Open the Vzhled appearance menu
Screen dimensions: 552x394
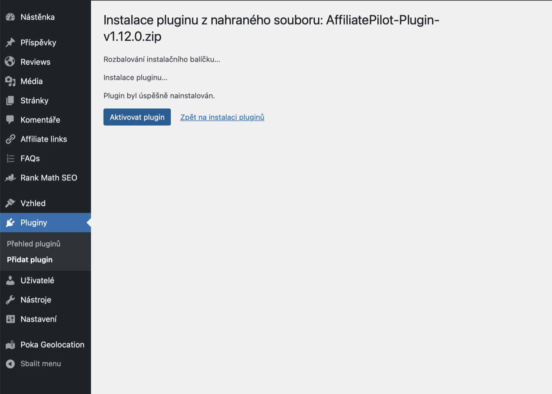pyautogui.click(x=45, y=203)
